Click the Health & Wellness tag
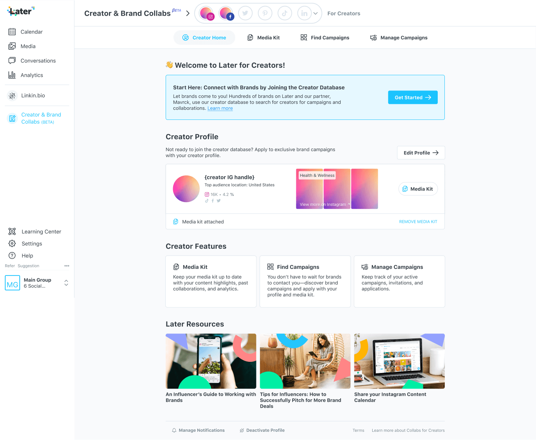This screenshot has height=440, width=536. [x=317, y=175]
